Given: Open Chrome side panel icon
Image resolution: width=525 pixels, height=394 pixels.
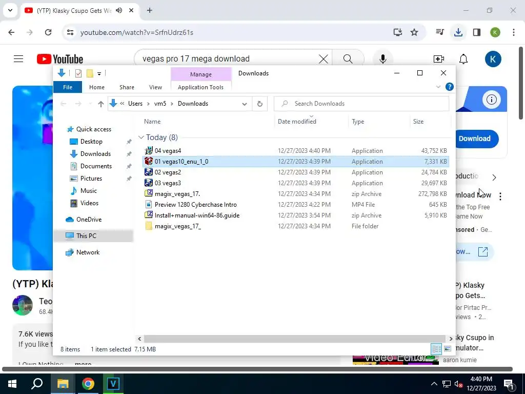Looking at the screenshot, I should [476, 32].
